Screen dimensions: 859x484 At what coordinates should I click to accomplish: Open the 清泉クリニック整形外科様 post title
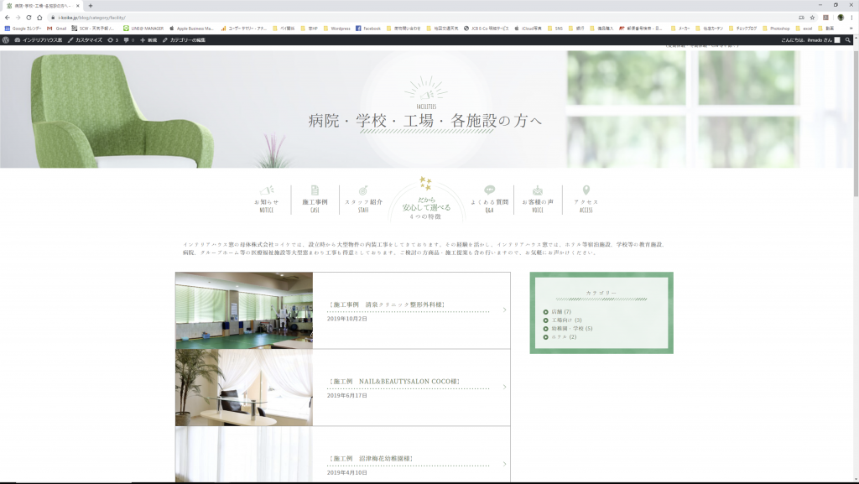(x=387, y=305)
